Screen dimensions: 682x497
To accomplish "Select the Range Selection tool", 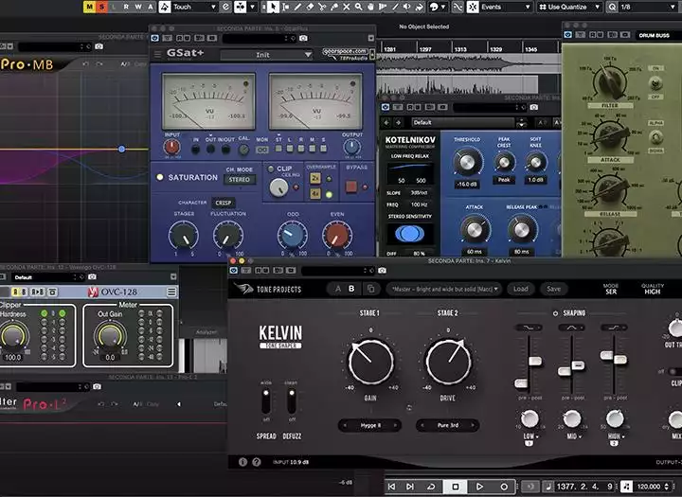I will (285, 7).
